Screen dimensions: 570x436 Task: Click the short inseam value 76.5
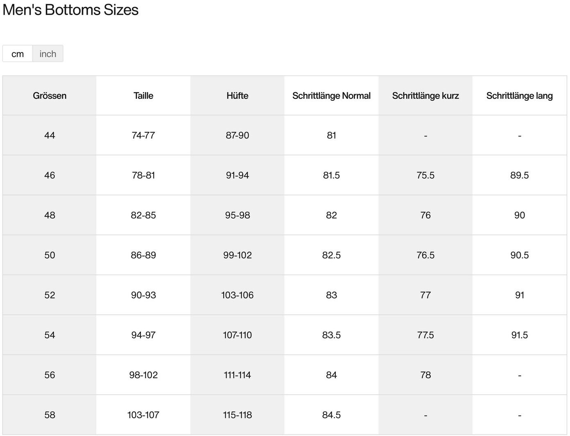[x=425, y=255]
